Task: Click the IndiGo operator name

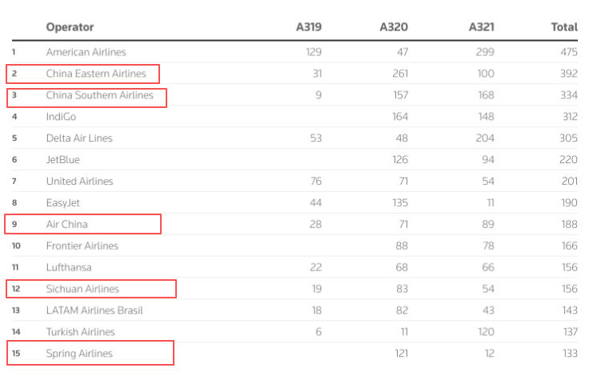Action: 62,117
